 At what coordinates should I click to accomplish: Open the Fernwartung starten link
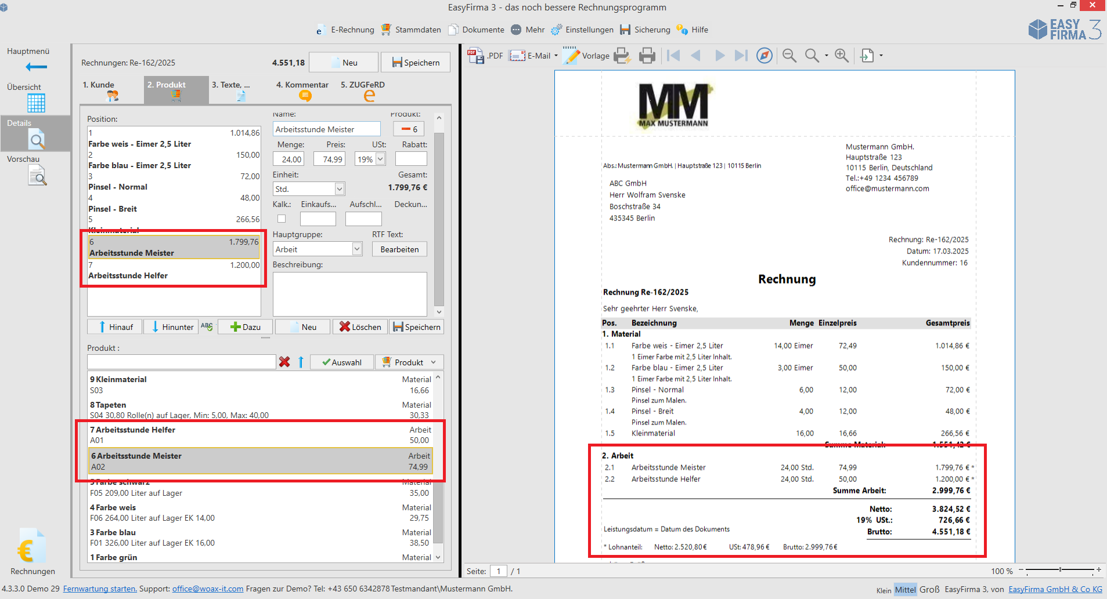pos(100,589)
